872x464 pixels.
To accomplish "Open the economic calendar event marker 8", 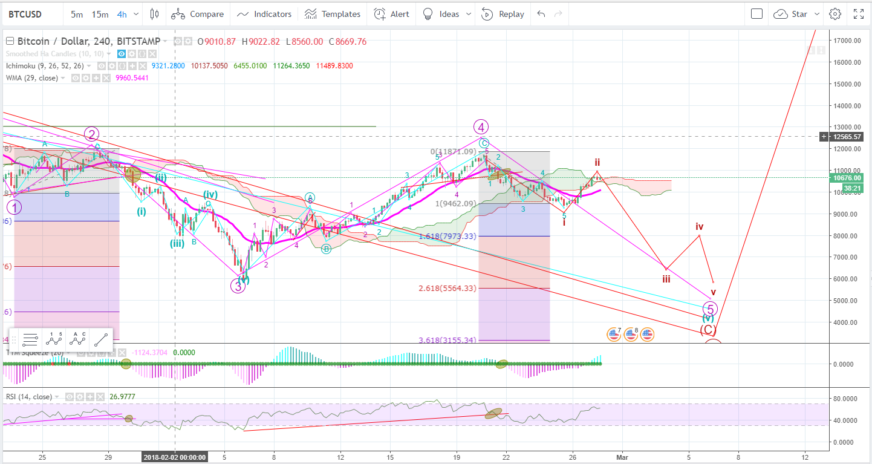I will (x=631, y=334).
